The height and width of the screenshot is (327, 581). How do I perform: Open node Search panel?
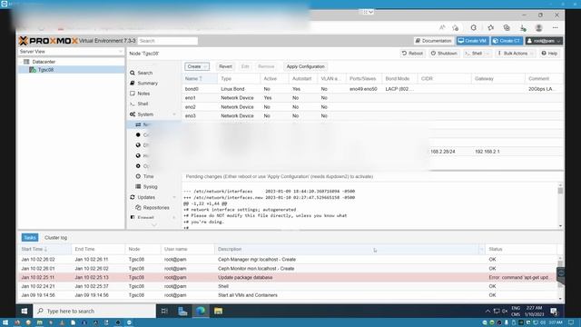145,73
